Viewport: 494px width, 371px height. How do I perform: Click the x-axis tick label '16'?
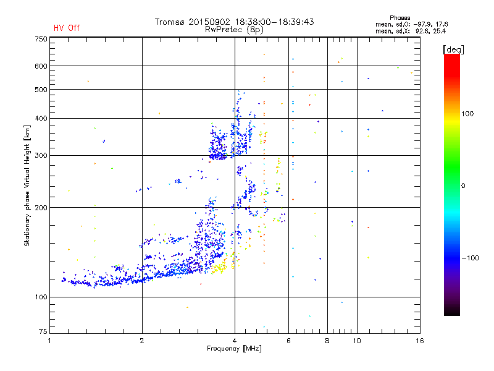click(x=420, y=341)
